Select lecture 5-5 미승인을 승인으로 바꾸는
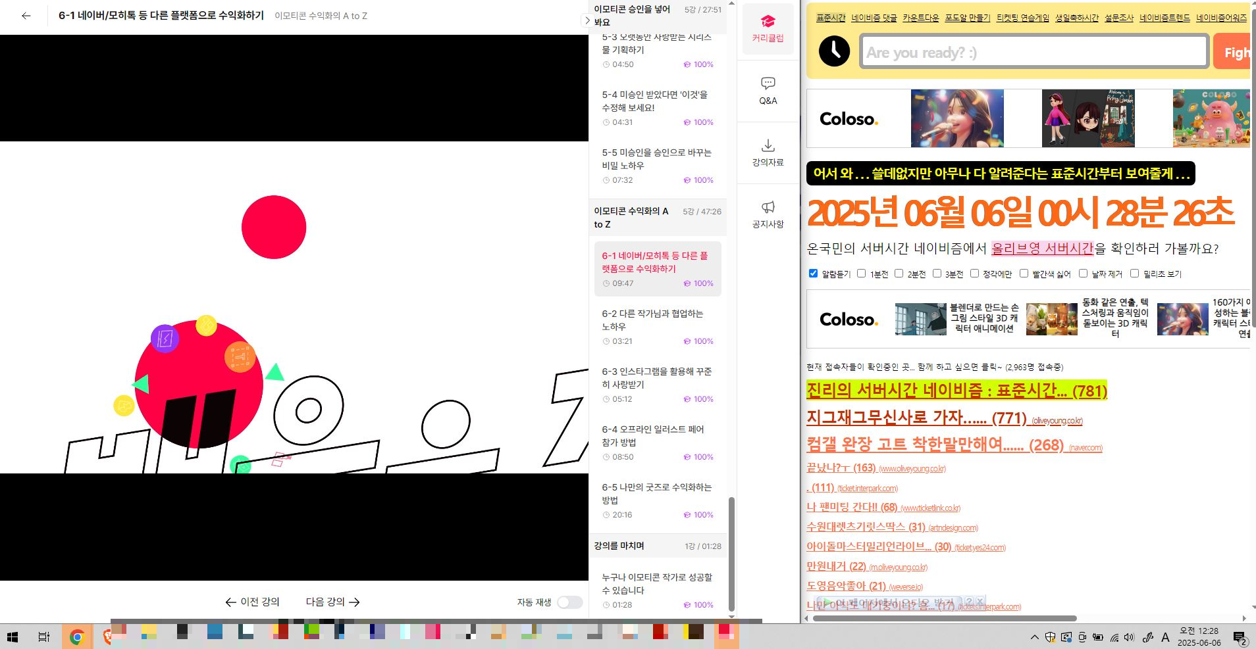This screenshot has height=649, width=1256. (x=658, y=166)
